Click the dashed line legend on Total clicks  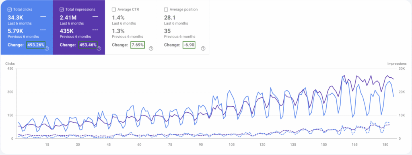pos(43,29)
